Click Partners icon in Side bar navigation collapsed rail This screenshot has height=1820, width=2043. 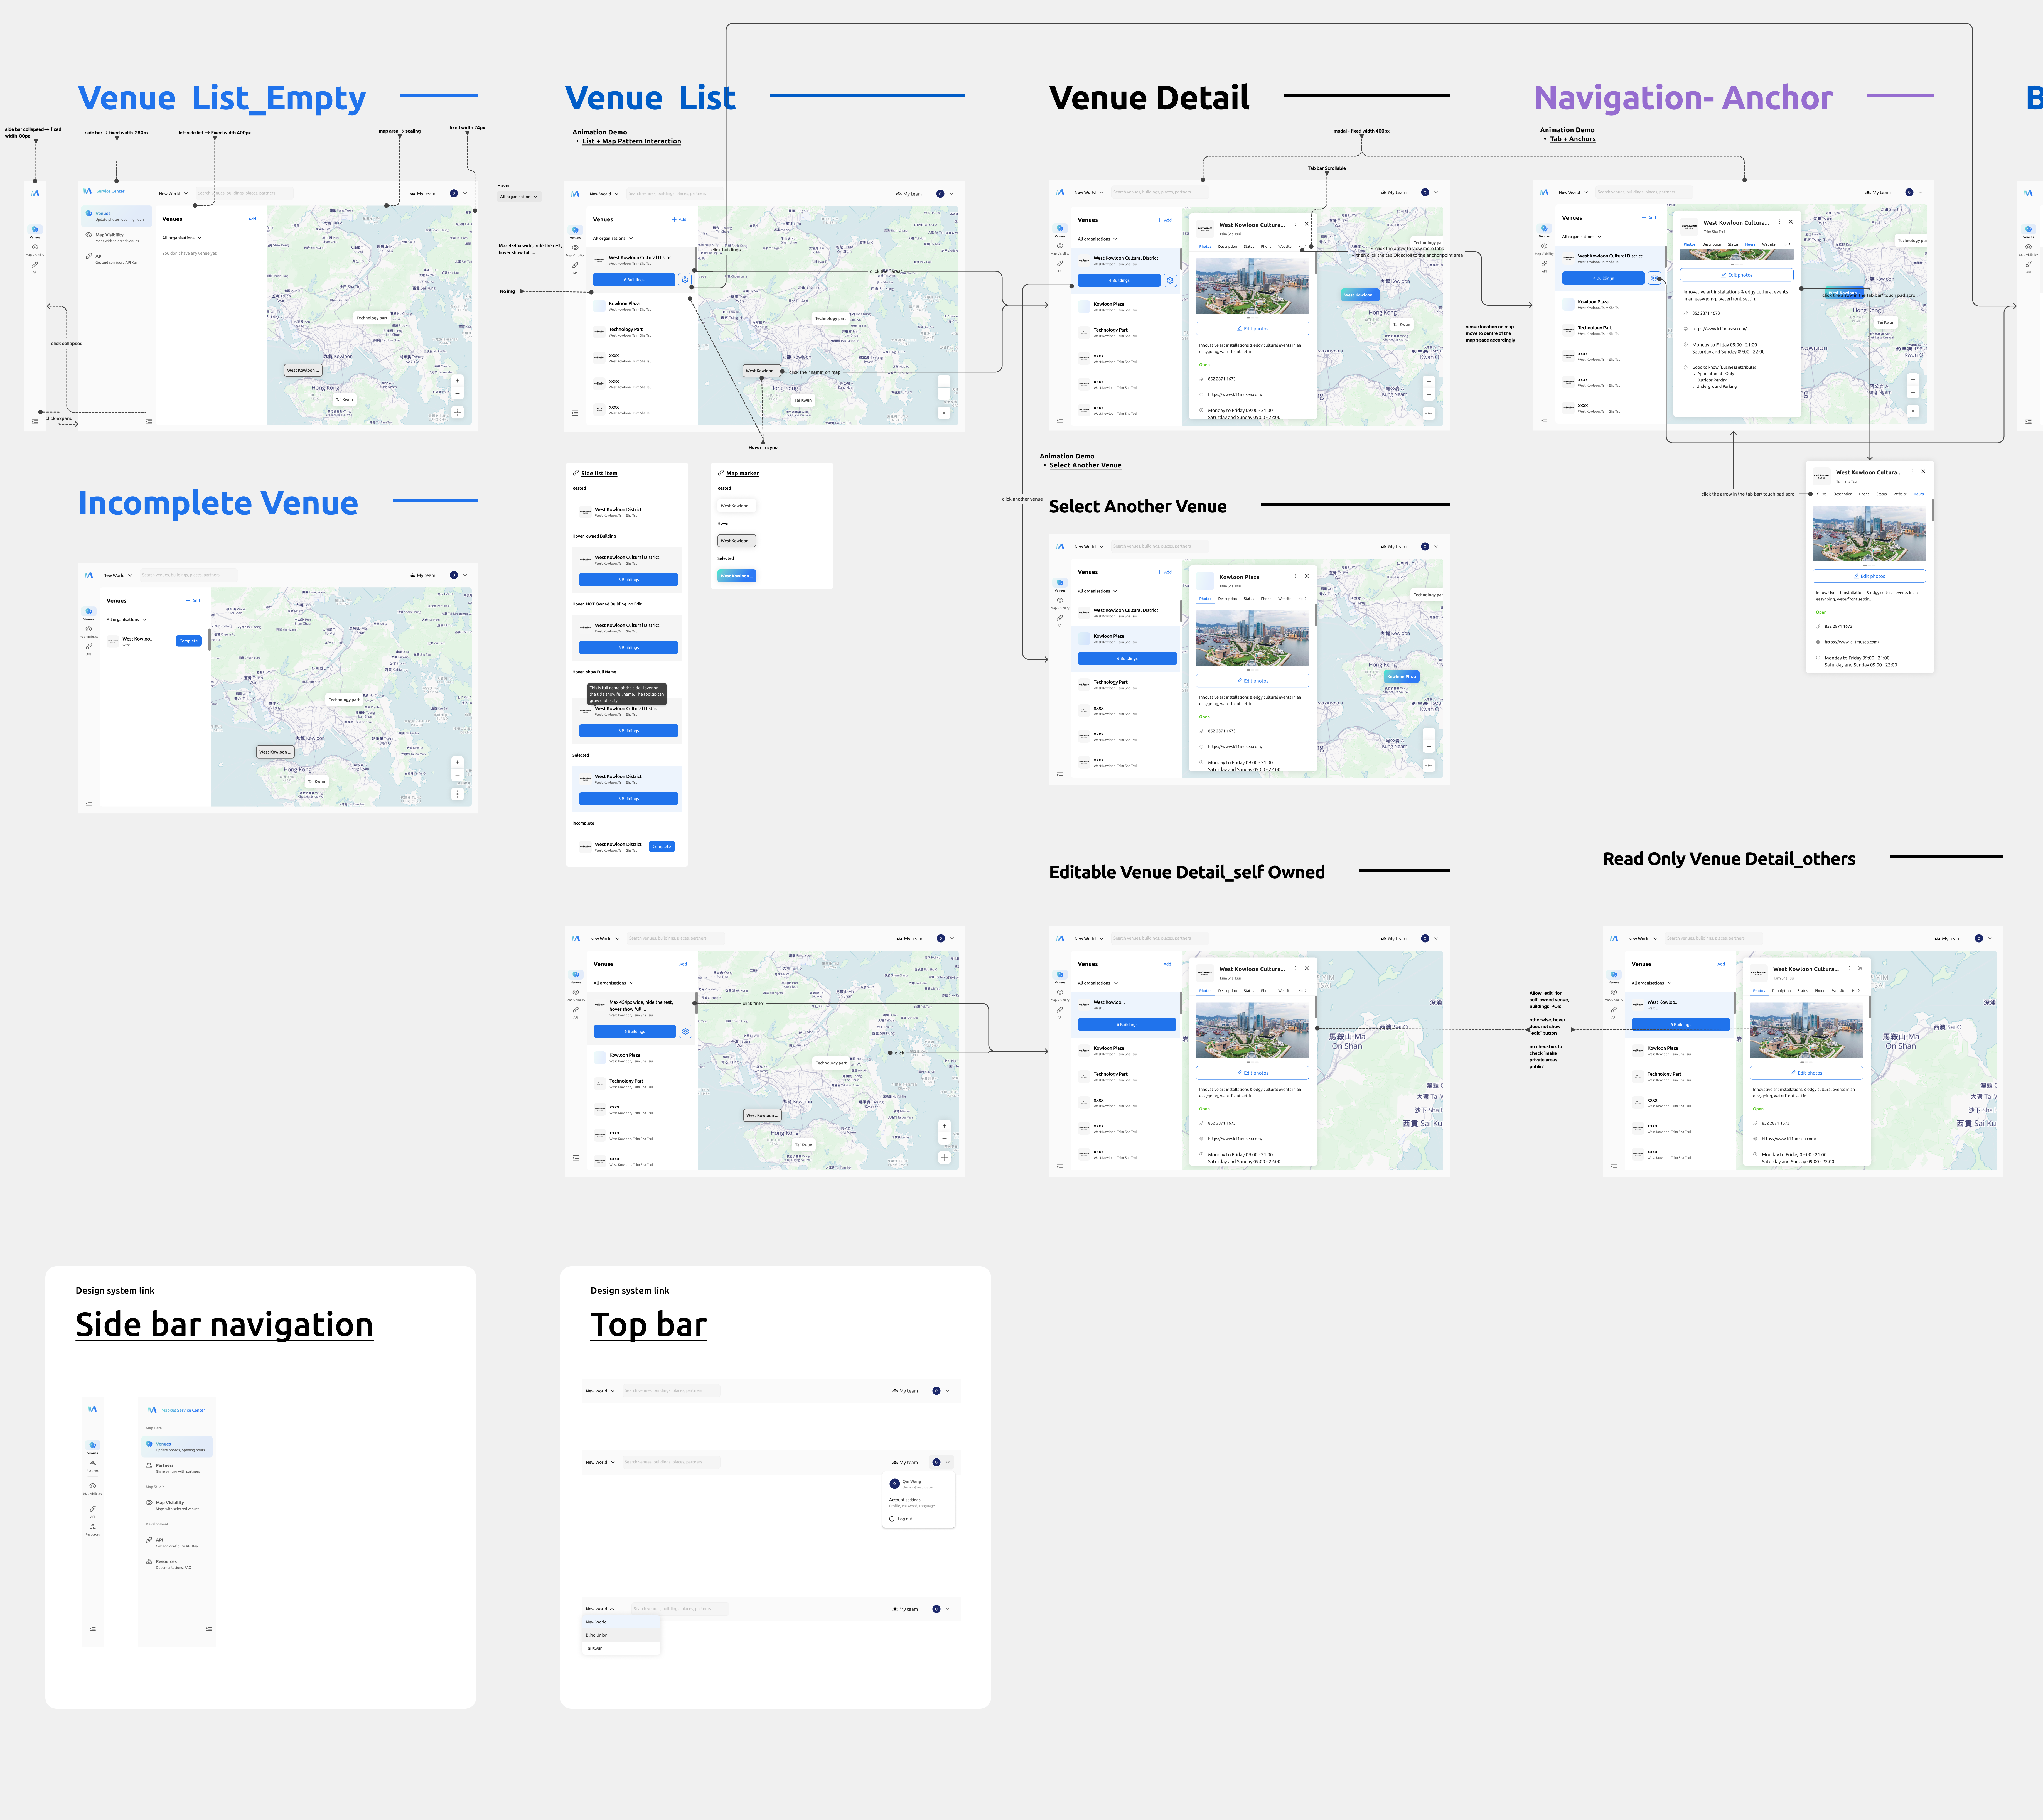pyautogui.click(x=93, y=1463)
